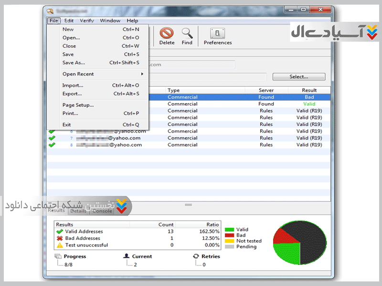Switch to the Console tab
The height and width of the screenshot is (286, 382).
coord(102,211)
